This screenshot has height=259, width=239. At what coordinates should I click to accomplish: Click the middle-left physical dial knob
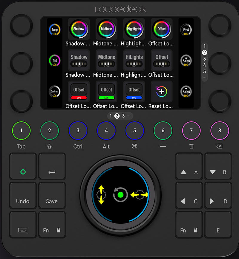point(22,63)
